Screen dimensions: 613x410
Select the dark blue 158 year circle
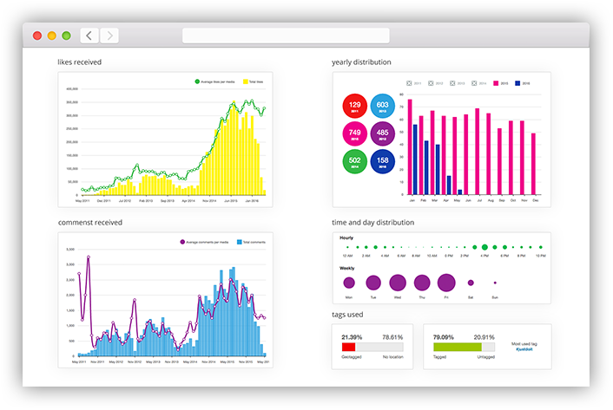click(x=382, y=161)
